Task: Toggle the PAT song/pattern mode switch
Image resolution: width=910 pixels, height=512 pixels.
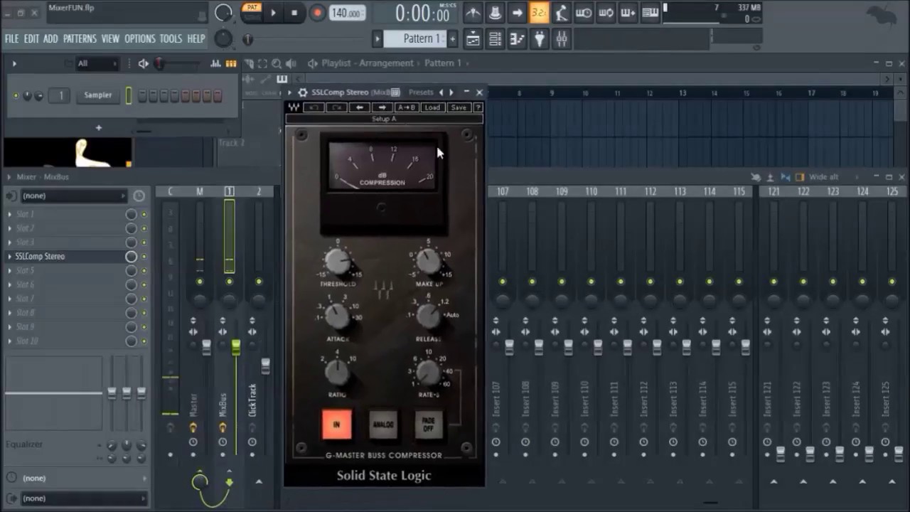Action: pos(251,12)
